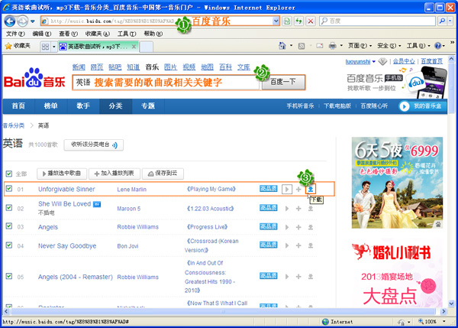The image size is (458, 328).
Task: Open the 安全(S) dropdown menu
Action: (x=389, y=46)
